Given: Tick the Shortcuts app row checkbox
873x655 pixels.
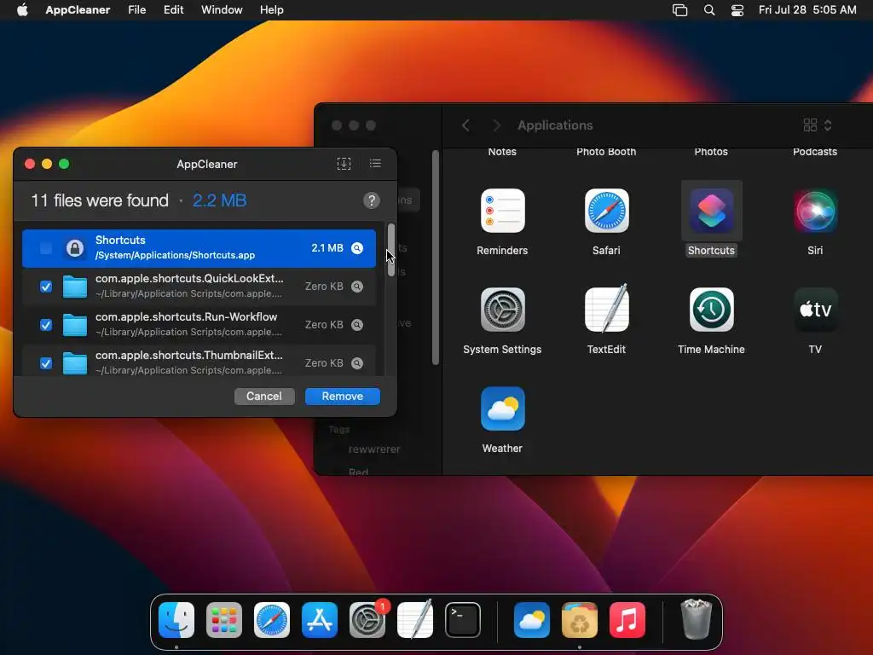Looking at the screenshot, I should (x=46, y=248).
